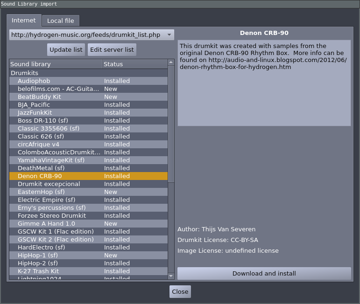Viewport: 360px width, 304px height.
Task: Select Forzee Stereo Drumkit
Action: pyautogui.click(x=88, y=216)
